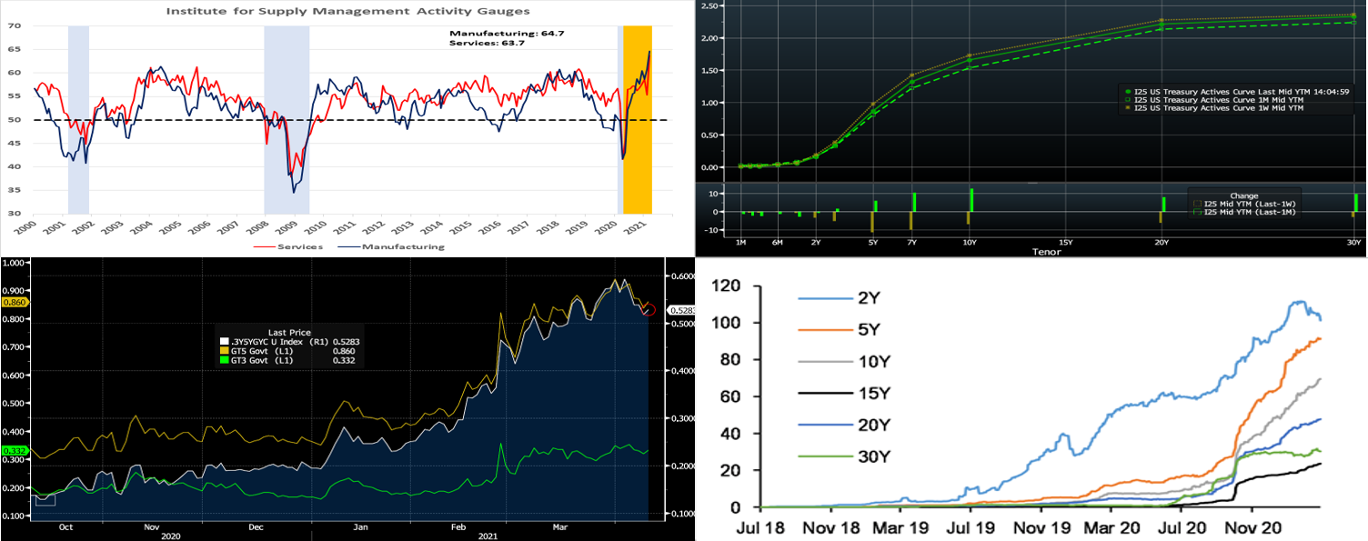Click the 10Y tenor label on the yield curve axis
1368x541 pixels.
pos(969,244)
